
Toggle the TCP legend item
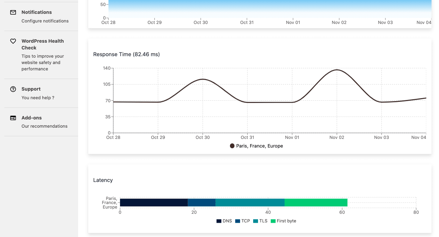pos(243,221)
